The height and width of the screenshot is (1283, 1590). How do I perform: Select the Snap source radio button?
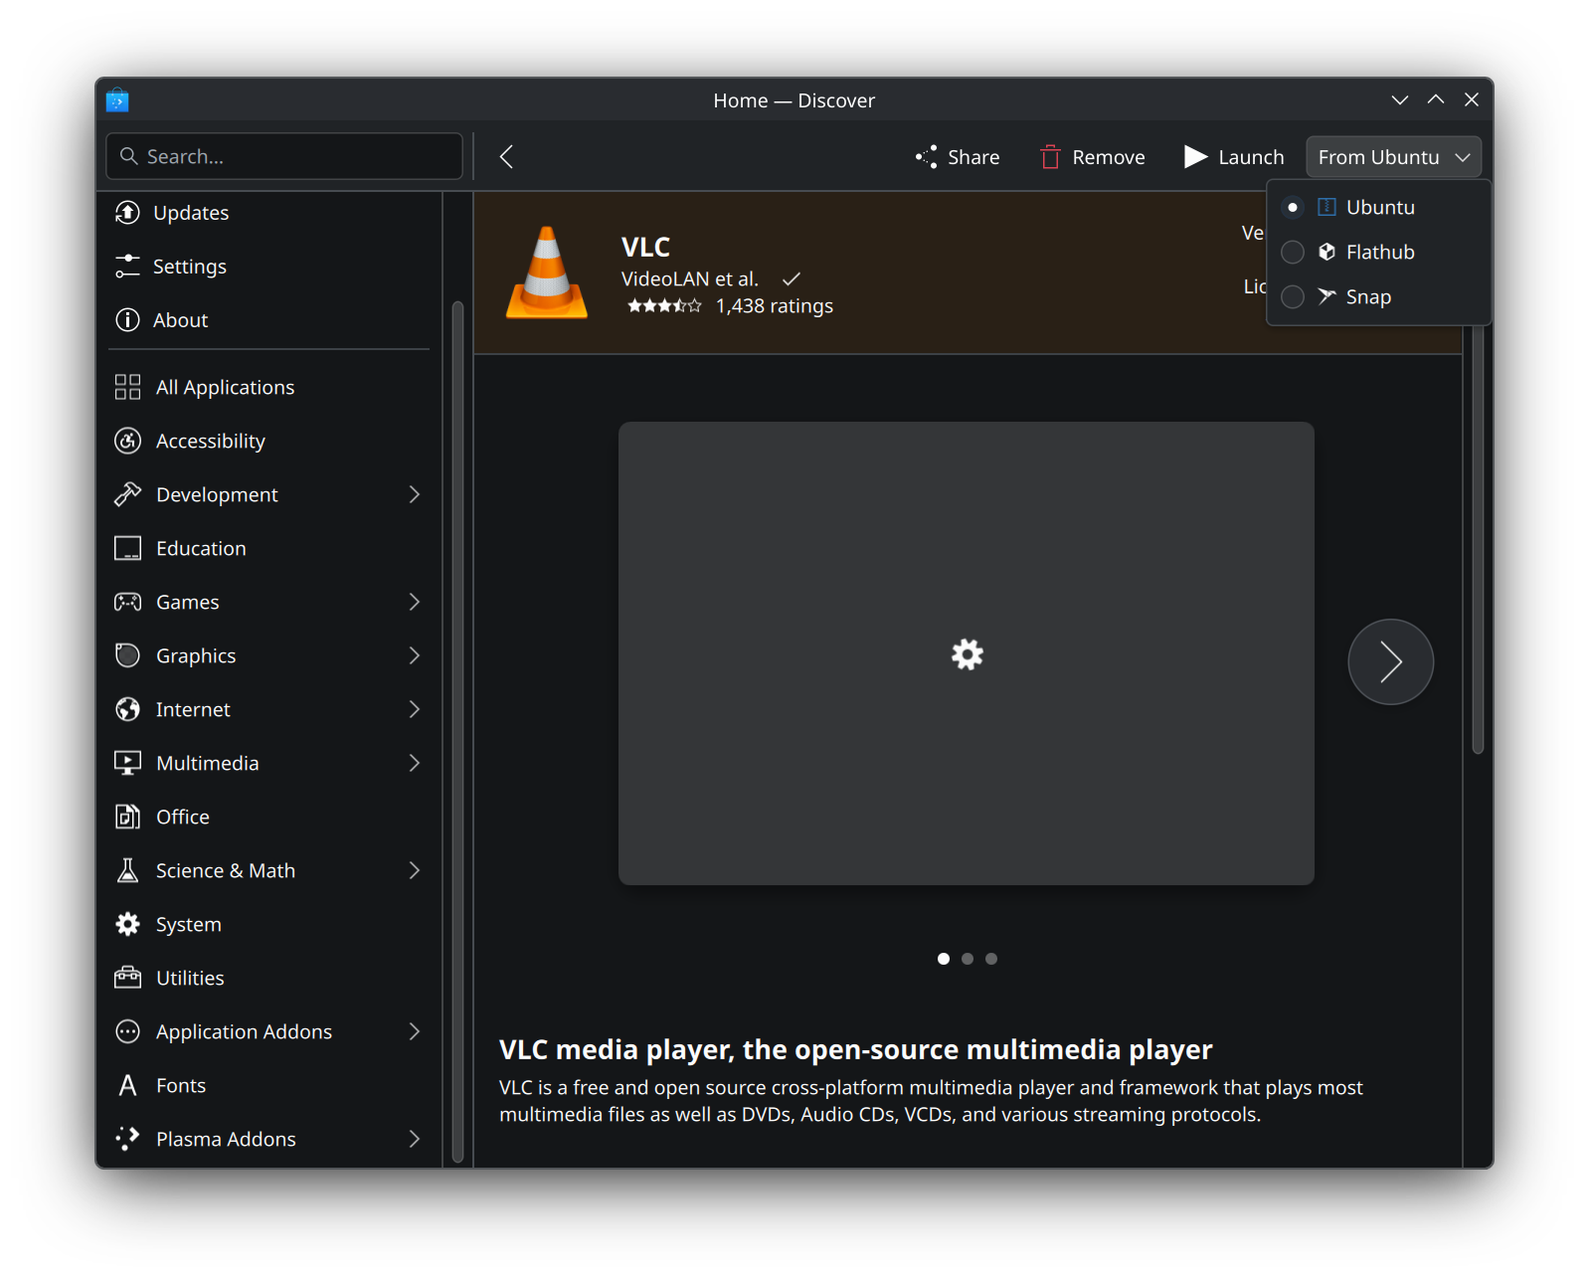pos(1293,296)
